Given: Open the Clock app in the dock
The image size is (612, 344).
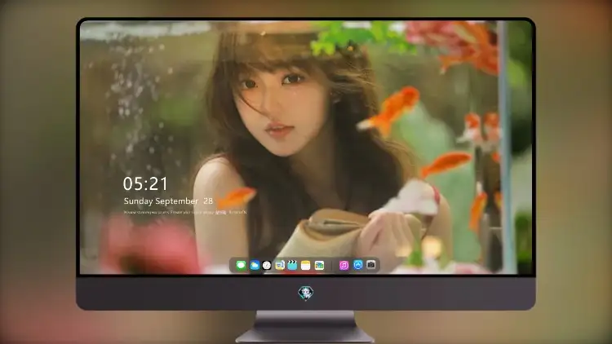Looking at the screenshot, I should (267, 265).
